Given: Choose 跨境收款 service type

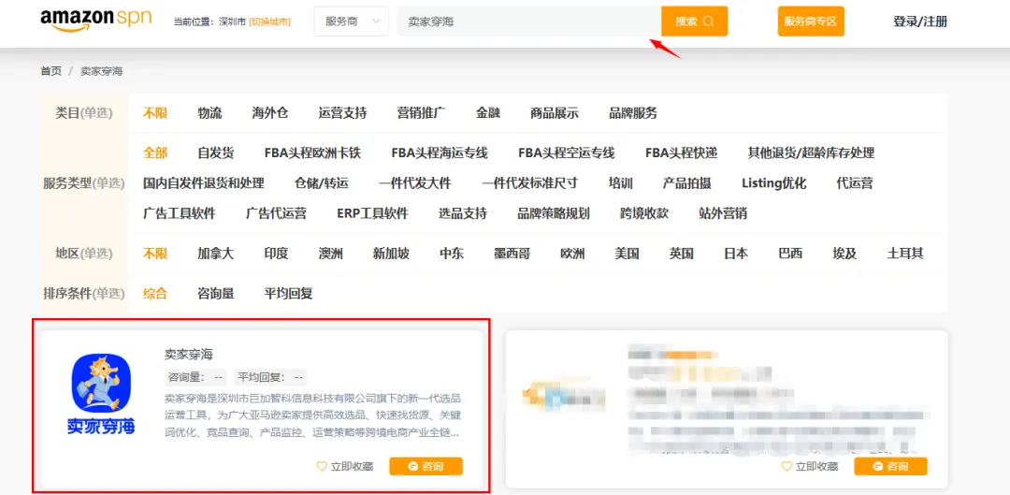Looking at the screenshot, I should [x=644, y=213].
